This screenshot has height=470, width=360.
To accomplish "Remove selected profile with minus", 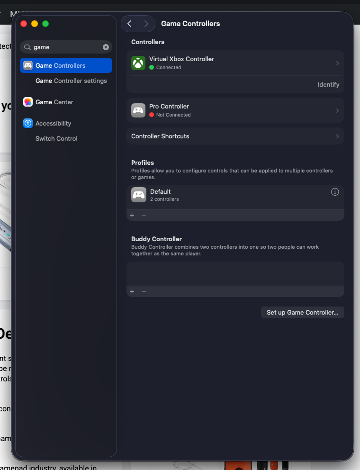I will tap(144, 215).
